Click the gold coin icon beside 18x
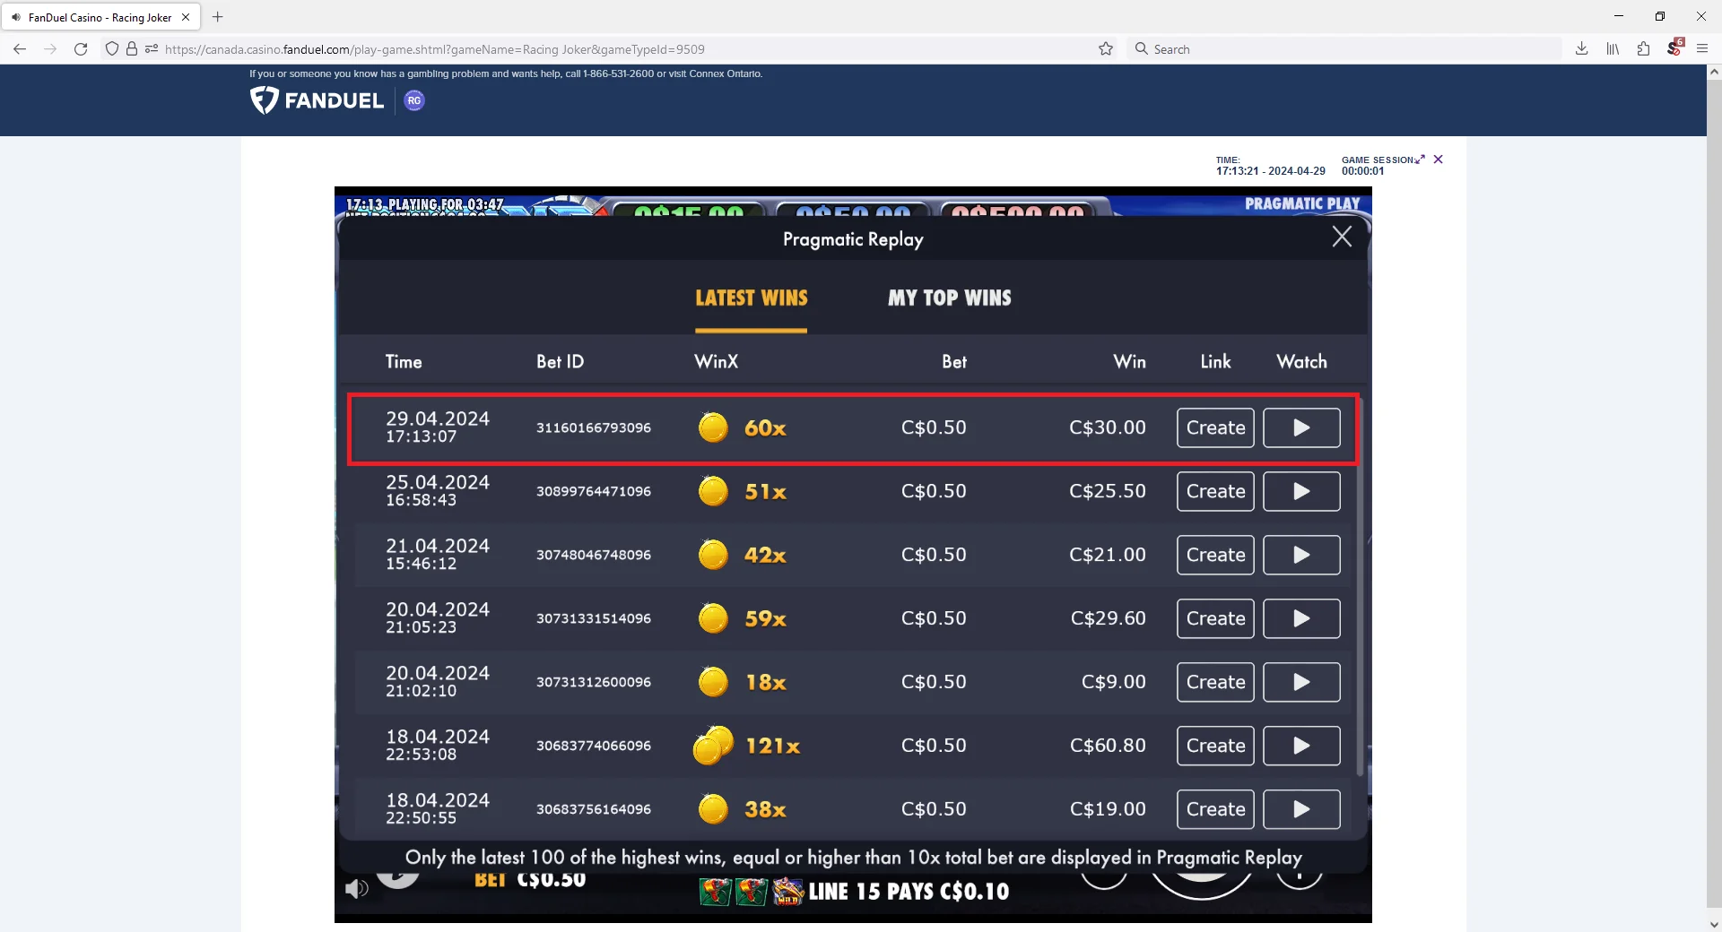This screenshot has height=932, width=1722. click(713, 682)
